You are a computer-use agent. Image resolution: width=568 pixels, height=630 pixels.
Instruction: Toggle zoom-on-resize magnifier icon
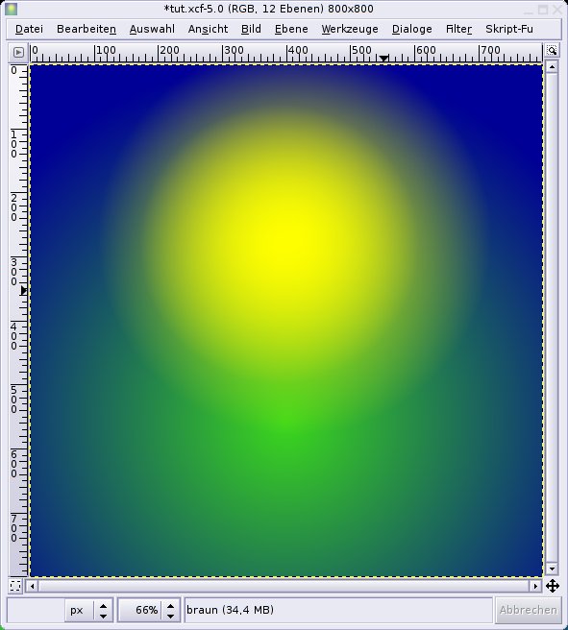(x=552, y=51)
